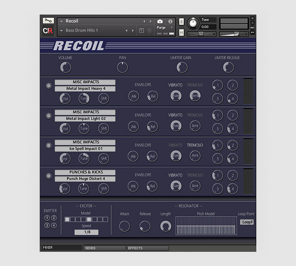This screenshot has height=266, width=296.
Task: Click Shft knob in Ice Spell Impact 01 row
Action: [x=104, y=158]
